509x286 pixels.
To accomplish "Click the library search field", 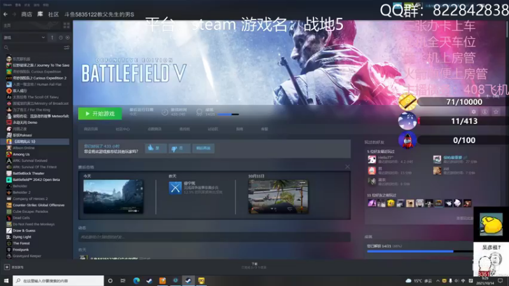I will coord(32,48).
